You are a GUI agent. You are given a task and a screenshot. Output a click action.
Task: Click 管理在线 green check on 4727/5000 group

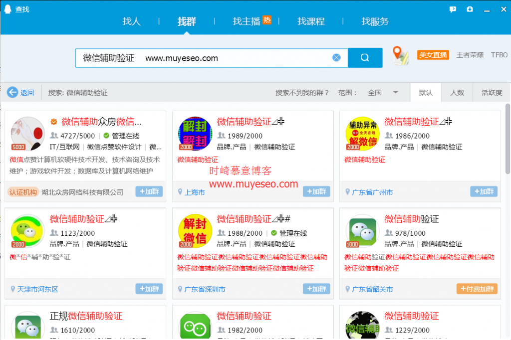click(106, 136)
